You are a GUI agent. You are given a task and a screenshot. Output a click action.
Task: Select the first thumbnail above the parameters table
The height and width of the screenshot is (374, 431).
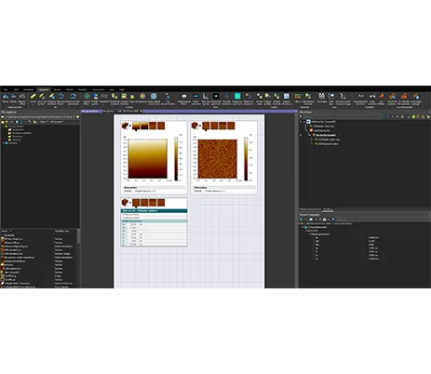point(136,203)
